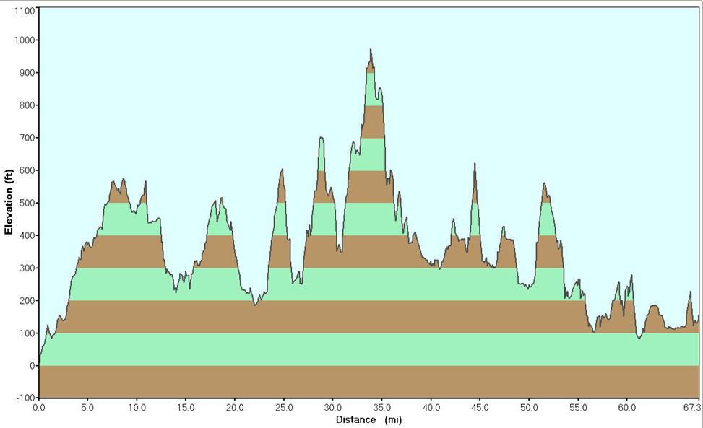Image resolution: width=703 pixels, height=428 pixels.
Task: Click the valley low point near mile 22
Action: [x=254, y=304]
